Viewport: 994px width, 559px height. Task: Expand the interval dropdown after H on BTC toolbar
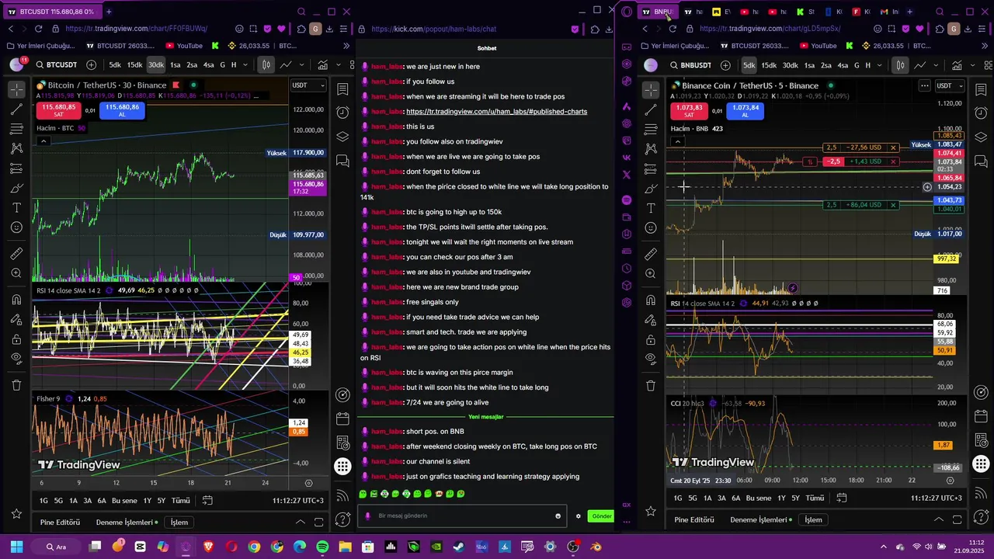pyautogui.click(x=245, y=65)
